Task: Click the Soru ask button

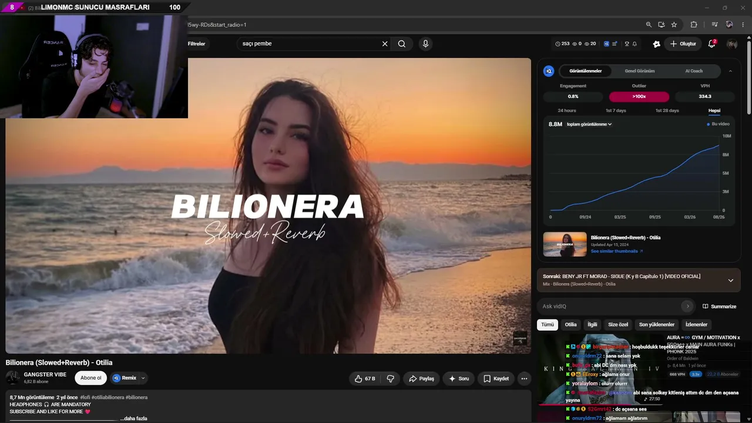Action: (x=458, y=379)
